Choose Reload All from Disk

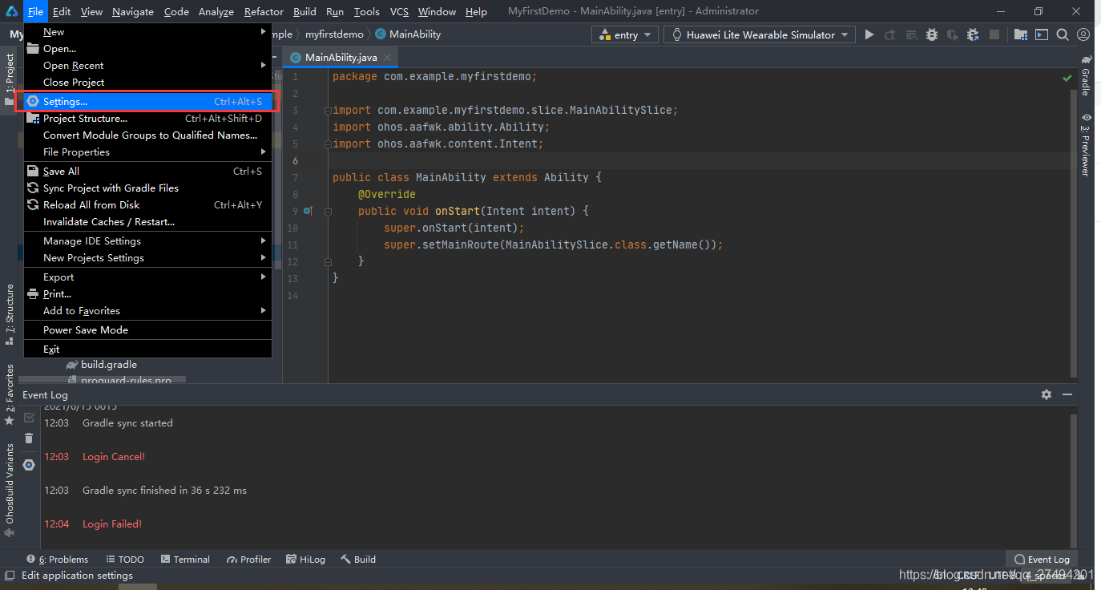(x=147, y=205)
